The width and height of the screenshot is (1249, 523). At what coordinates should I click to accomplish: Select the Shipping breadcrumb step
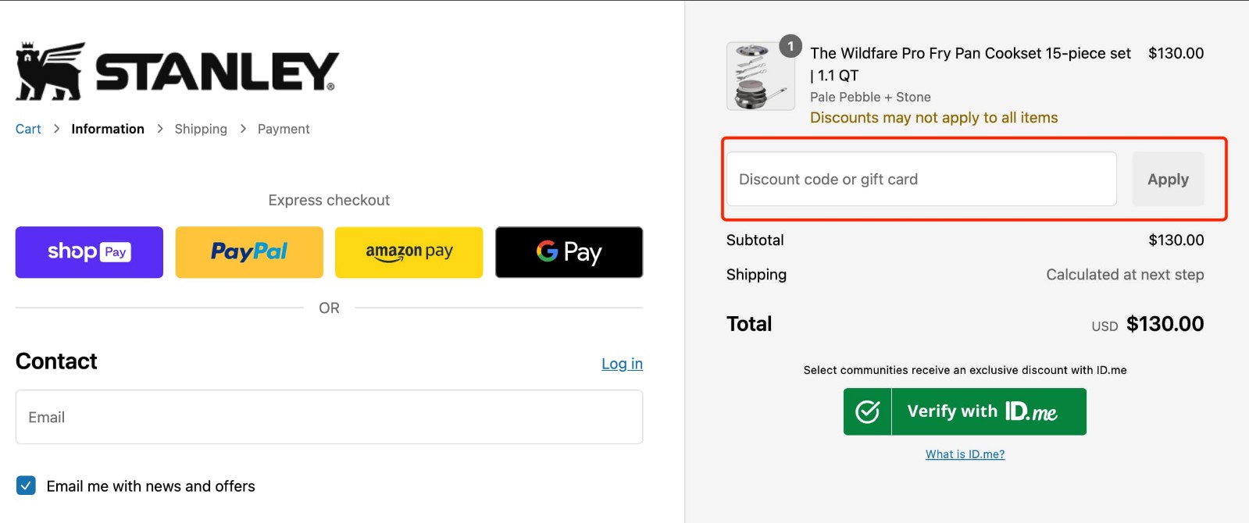tap(200, 128)
